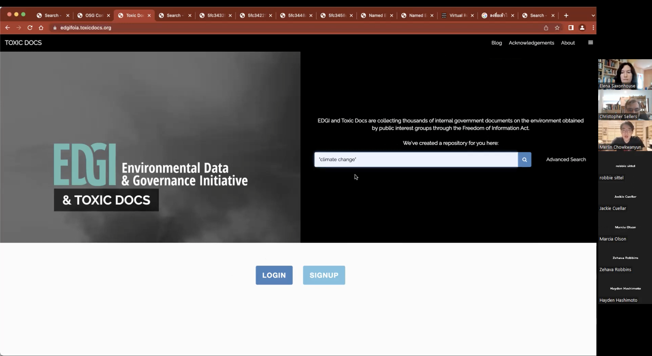Close the 5fc3432 tab
The height and width of the screenshot is (356, 652).
point(230,15)
